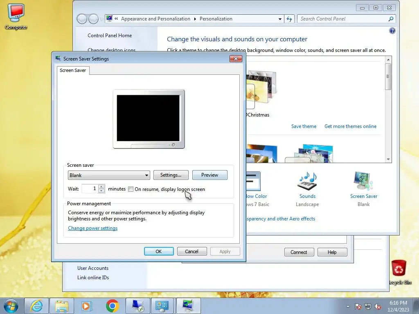Switch to Personalization taskbar window icon
This screenshot has height=314, width=419.
188,306
